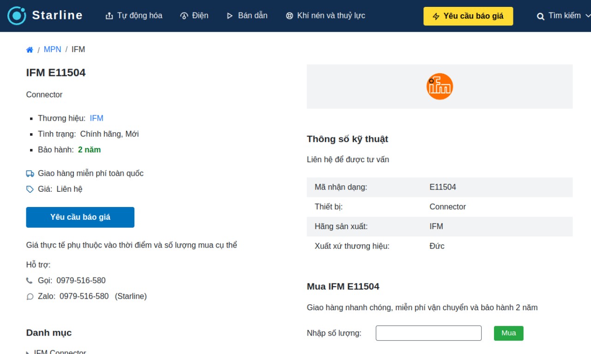Open the MPN breadcrumb link
The image size is (591, 354).
coord(53,49)
